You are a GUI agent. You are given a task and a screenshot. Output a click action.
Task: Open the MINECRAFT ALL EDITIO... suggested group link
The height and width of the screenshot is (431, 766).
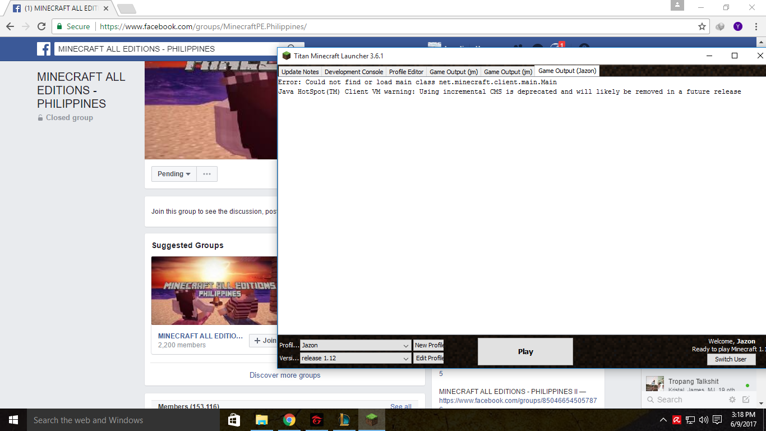(200, 336)
